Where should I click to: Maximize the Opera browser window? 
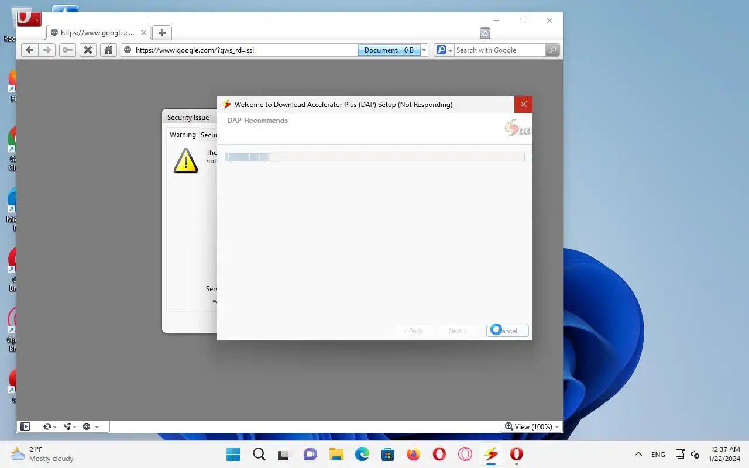click(523, 20)
